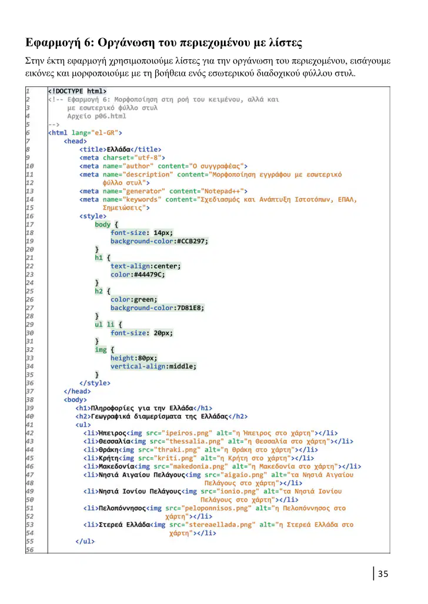The image size is (428, 604).
Task: Click the list item line with stereaellada.png
Action: tap(218, 525)
